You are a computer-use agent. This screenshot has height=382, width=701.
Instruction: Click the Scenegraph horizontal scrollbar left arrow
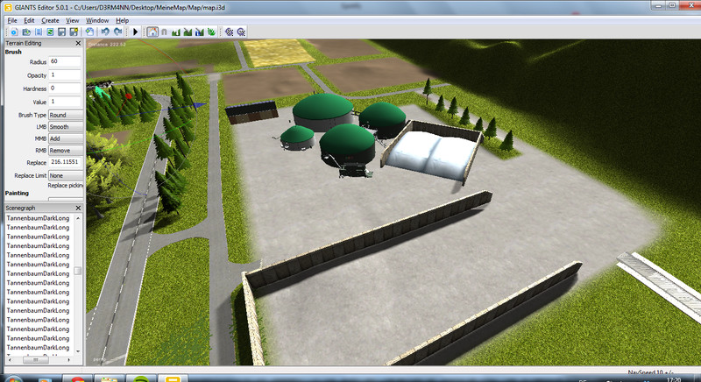[10, 360]
